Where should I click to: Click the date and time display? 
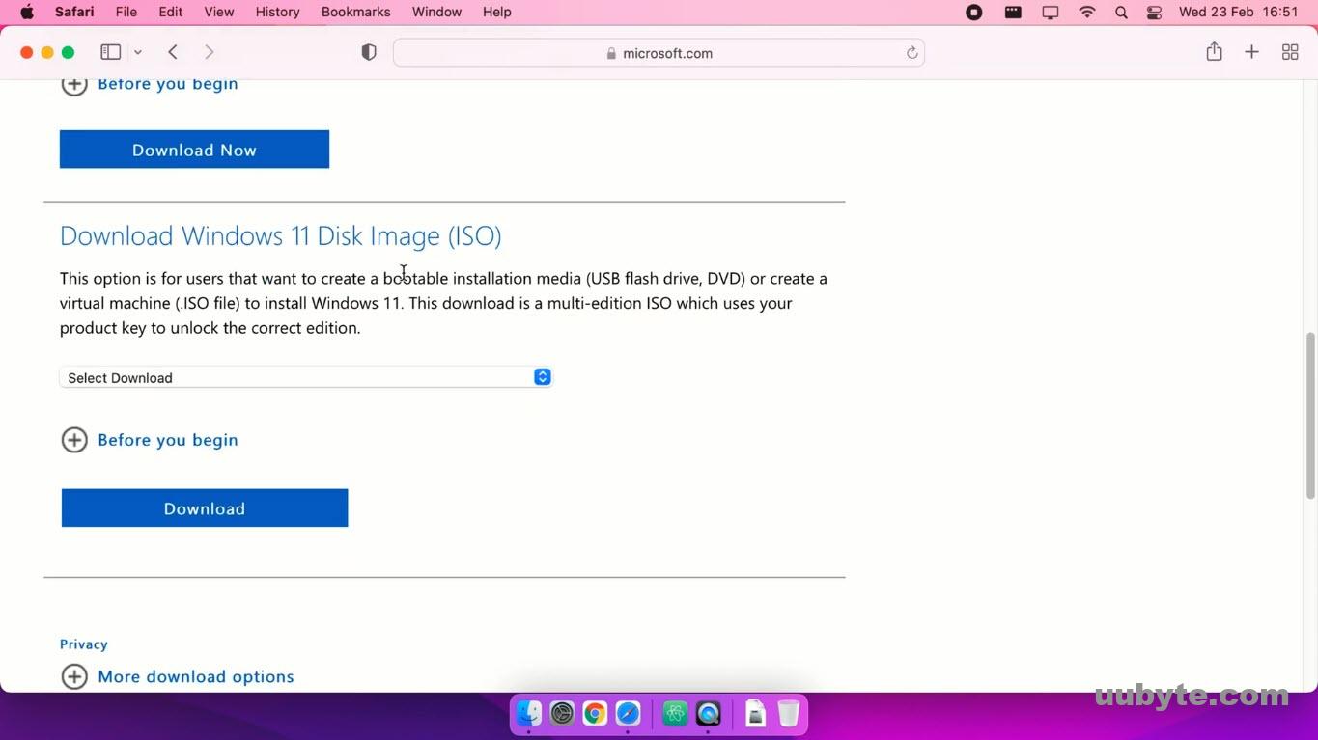click(1239, 12)
